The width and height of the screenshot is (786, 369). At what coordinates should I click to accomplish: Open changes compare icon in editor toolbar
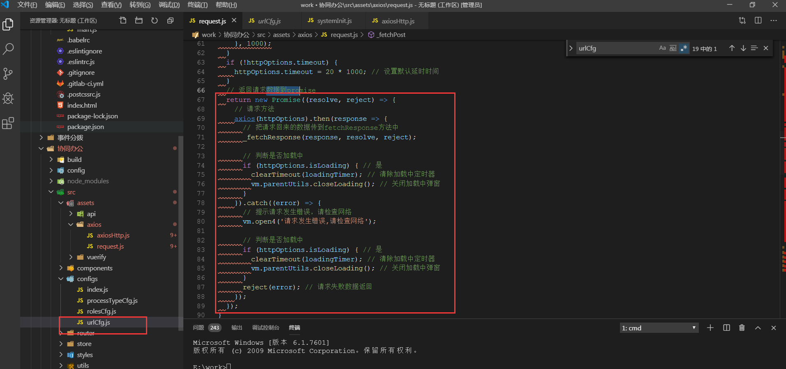pos(742,21)
